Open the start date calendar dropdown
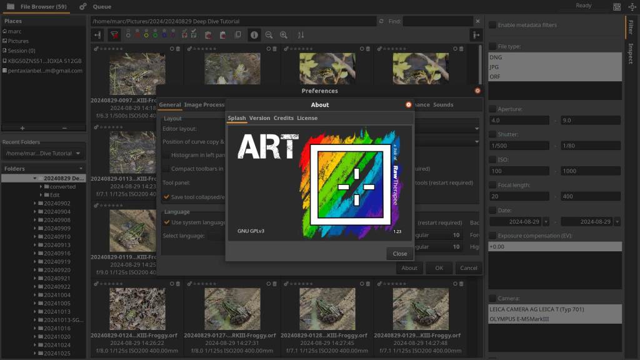The height and width of the screenshot is (360, 640). pyautogui.click(x=546, y=222)
